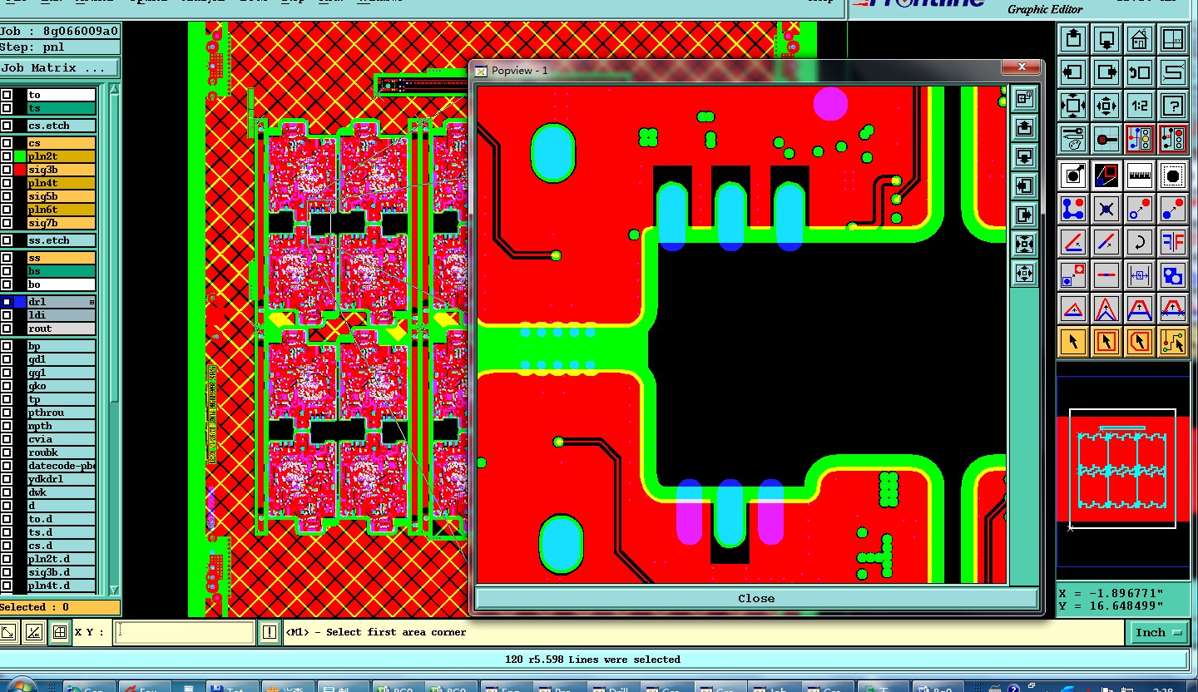
Task: Click the red color swatch of sig3b
Action: coord(20,170)
